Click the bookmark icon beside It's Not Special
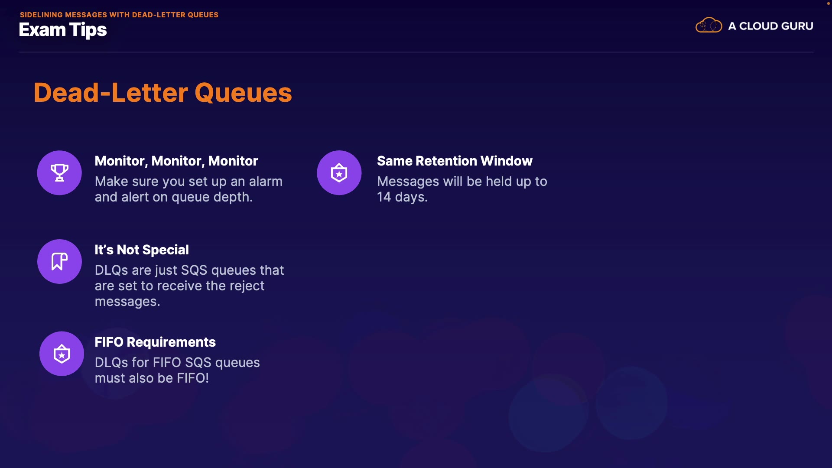 click(x=59, y=262)
